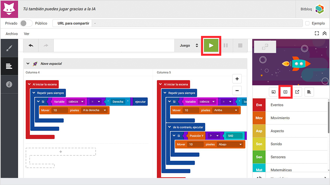Open the greater-than operator dropdown

[x=214, y=136]
